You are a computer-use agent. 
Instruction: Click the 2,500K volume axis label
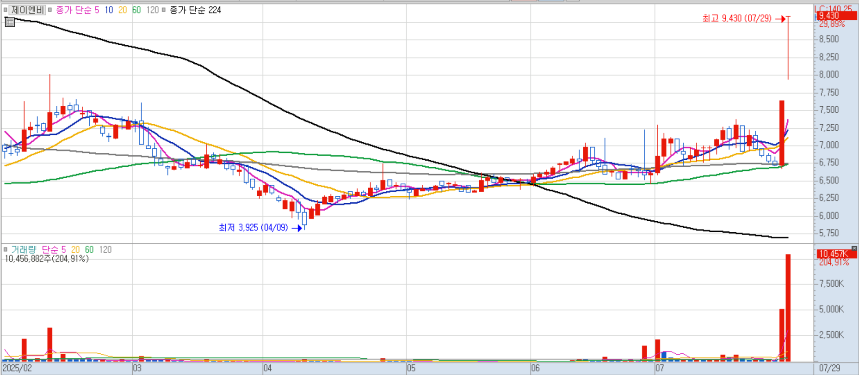pyautogui.click(x=831, y=335)
